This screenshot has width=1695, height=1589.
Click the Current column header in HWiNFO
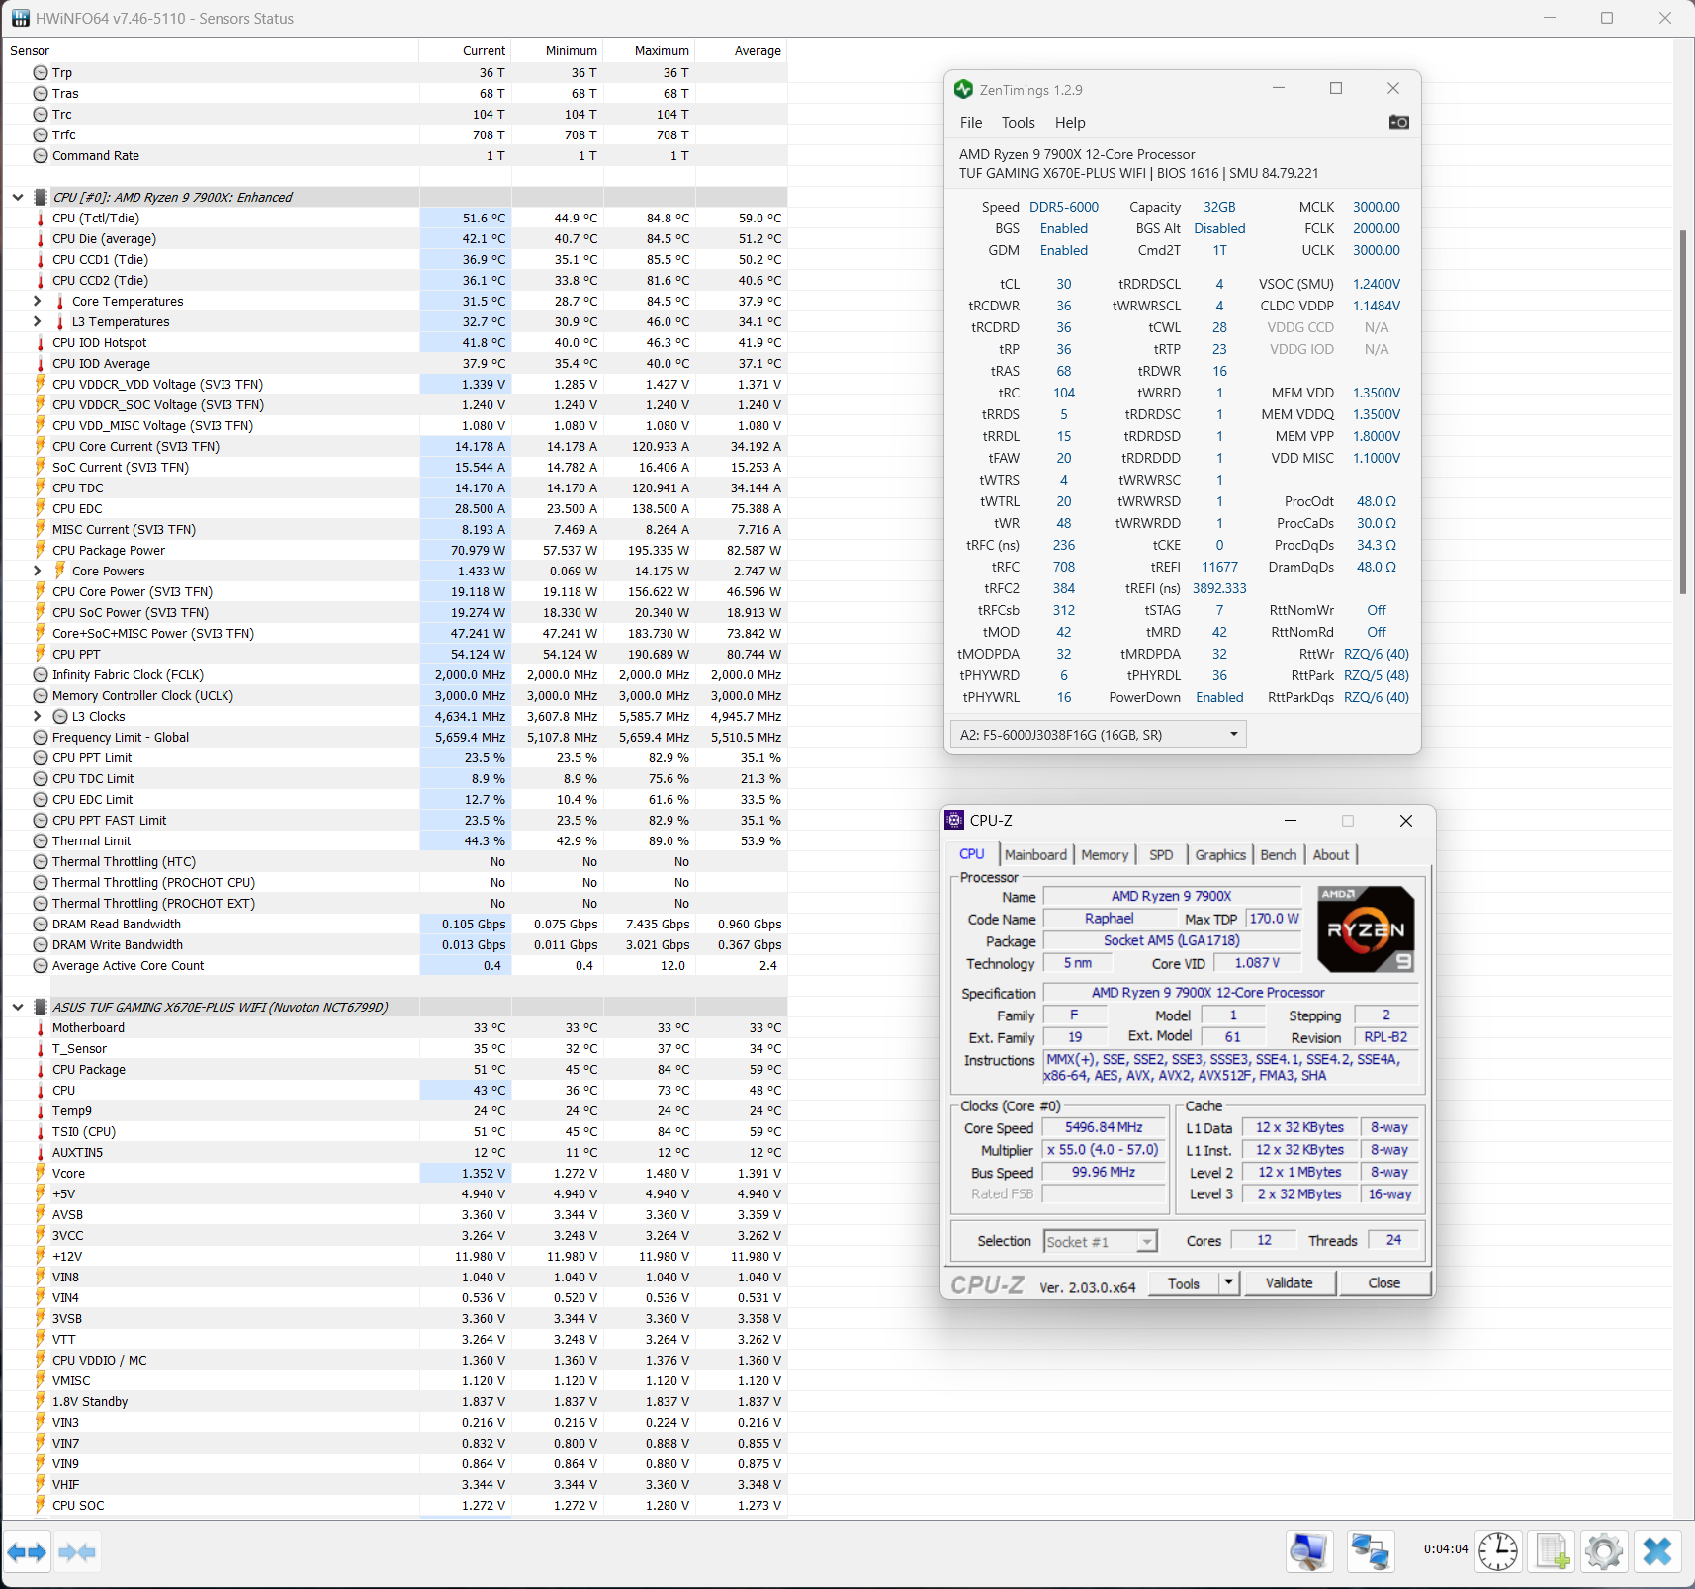click(466, 51)
